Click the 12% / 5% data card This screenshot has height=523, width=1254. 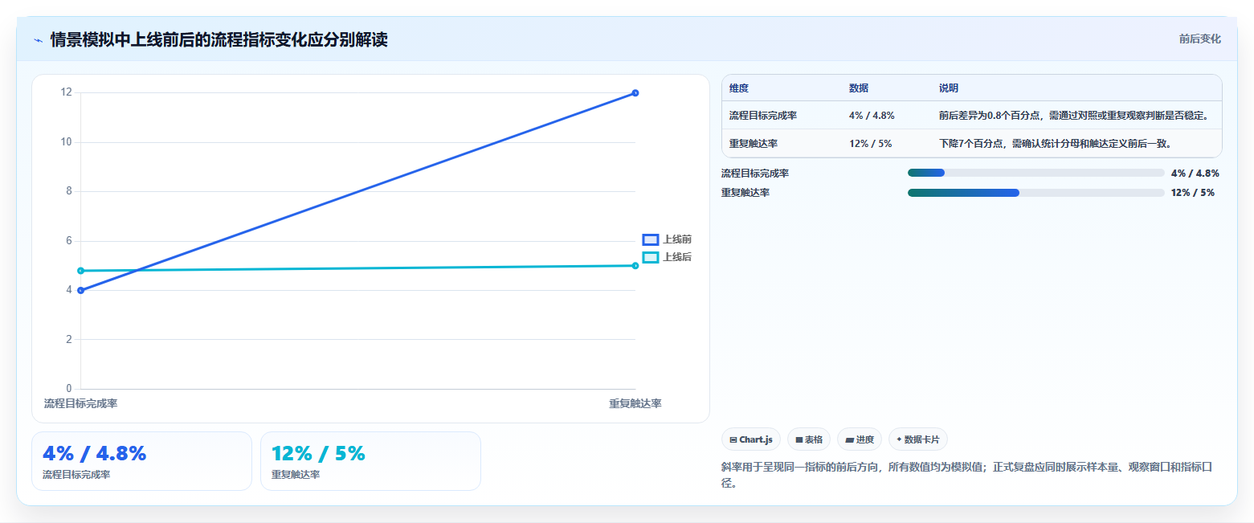370,461
